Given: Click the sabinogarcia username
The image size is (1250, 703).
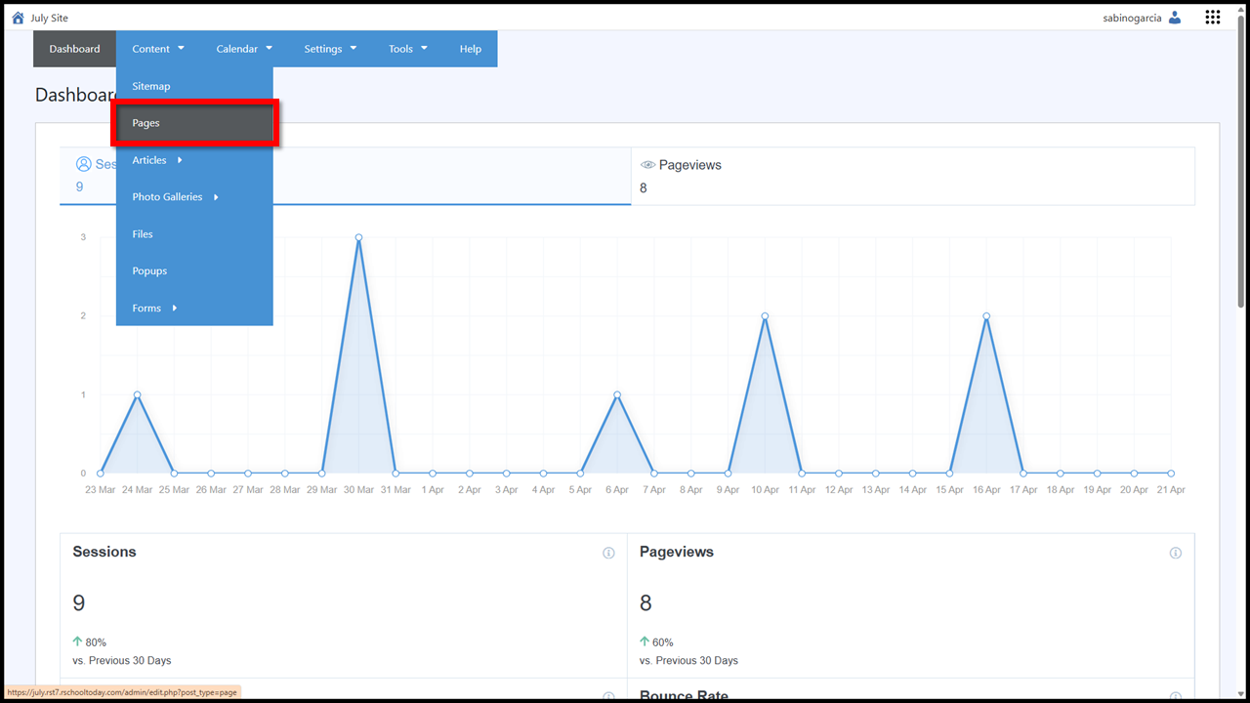Looking at the screenshot, I should (x=1132, y=18).
